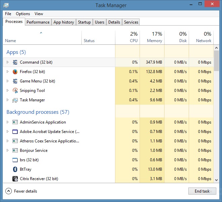Expand the Firefox (32 bit) process group
The height and width of the screenshot is (202, 222).
7,72
